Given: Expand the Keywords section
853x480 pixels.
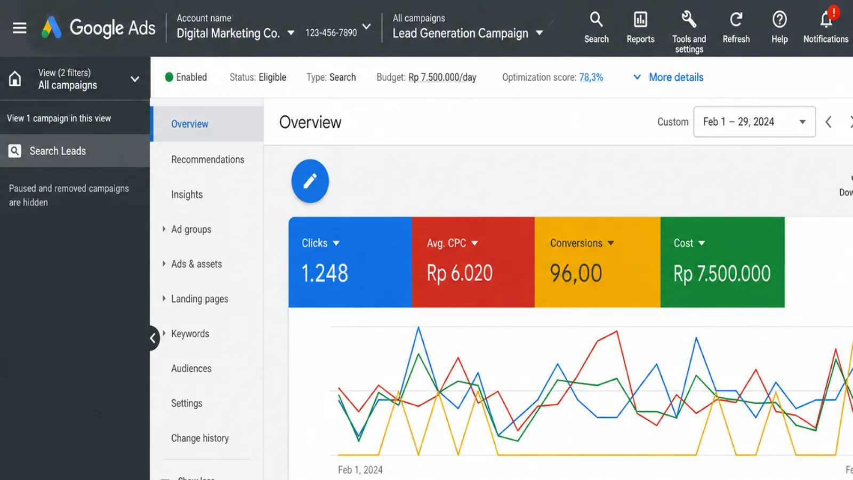Looking at the screenshot, I should [x=164, y=333].
